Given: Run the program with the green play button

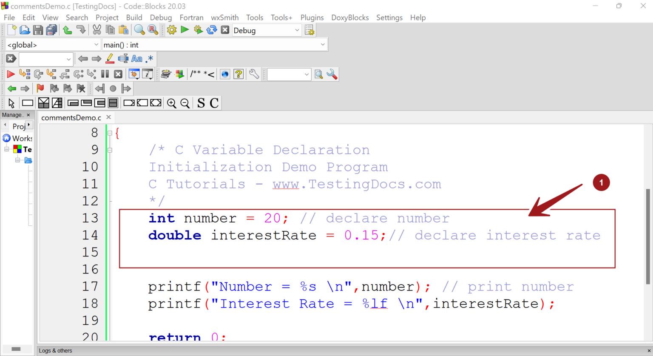Looking at the screenshot, I should click(185, 30).
